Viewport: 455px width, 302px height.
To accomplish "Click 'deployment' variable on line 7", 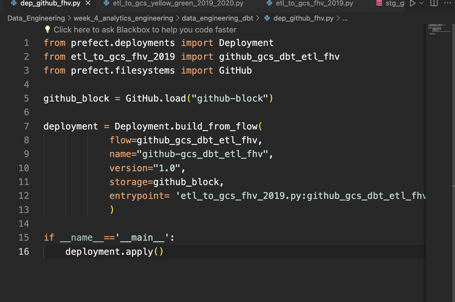I will coord(71,127).
